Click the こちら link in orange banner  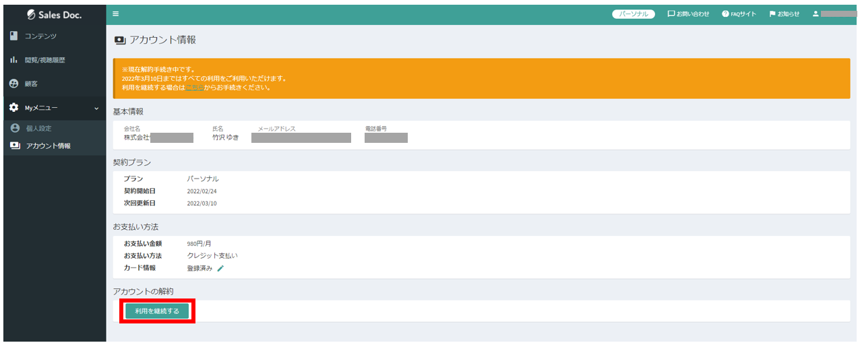194,88
